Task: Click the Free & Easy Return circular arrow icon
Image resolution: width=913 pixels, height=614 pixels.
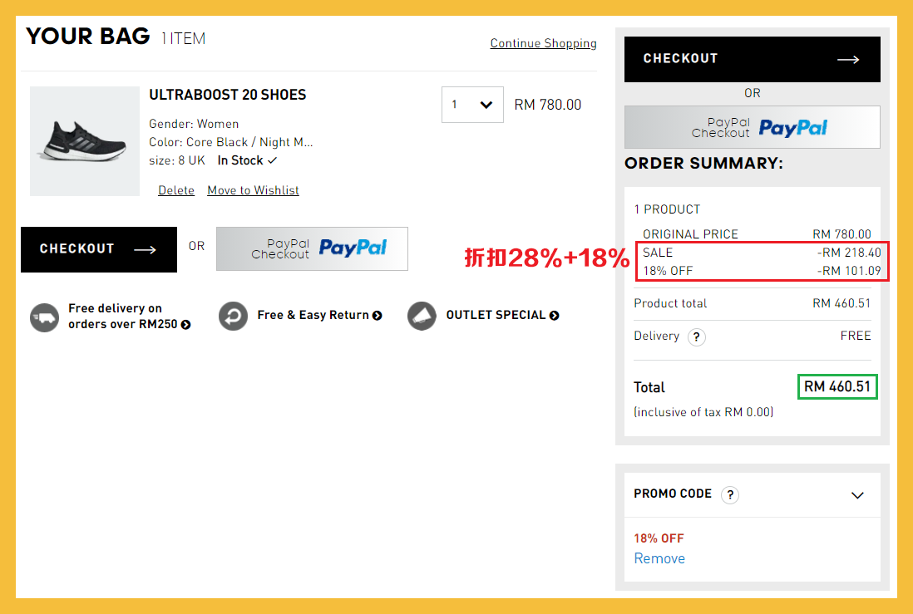Action: click(234, 316)
